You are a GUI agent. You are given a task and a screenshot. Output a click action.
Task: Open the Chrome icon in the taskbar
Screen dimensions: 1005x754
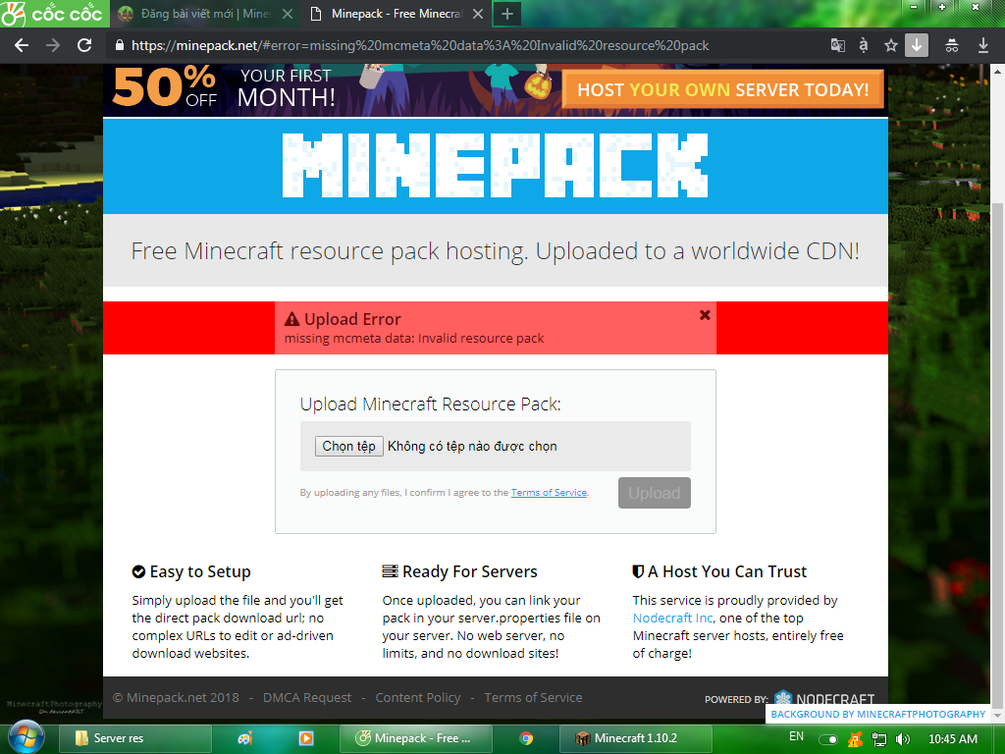(x=526, y=738)
